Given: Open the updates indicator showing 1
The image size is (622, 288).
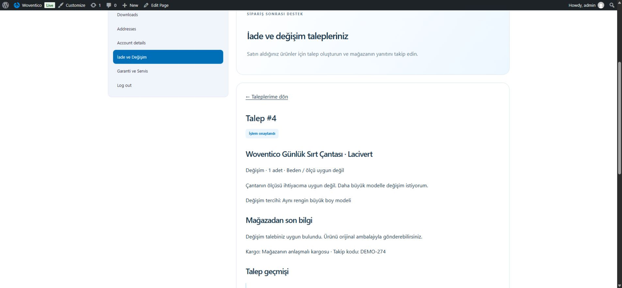Looking at the screenshot, I should click(96, 5).
